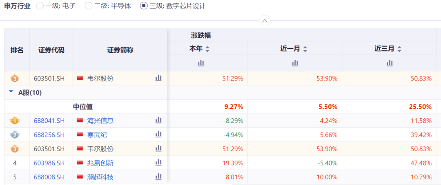Click 中位值 row label

(83, 107)
